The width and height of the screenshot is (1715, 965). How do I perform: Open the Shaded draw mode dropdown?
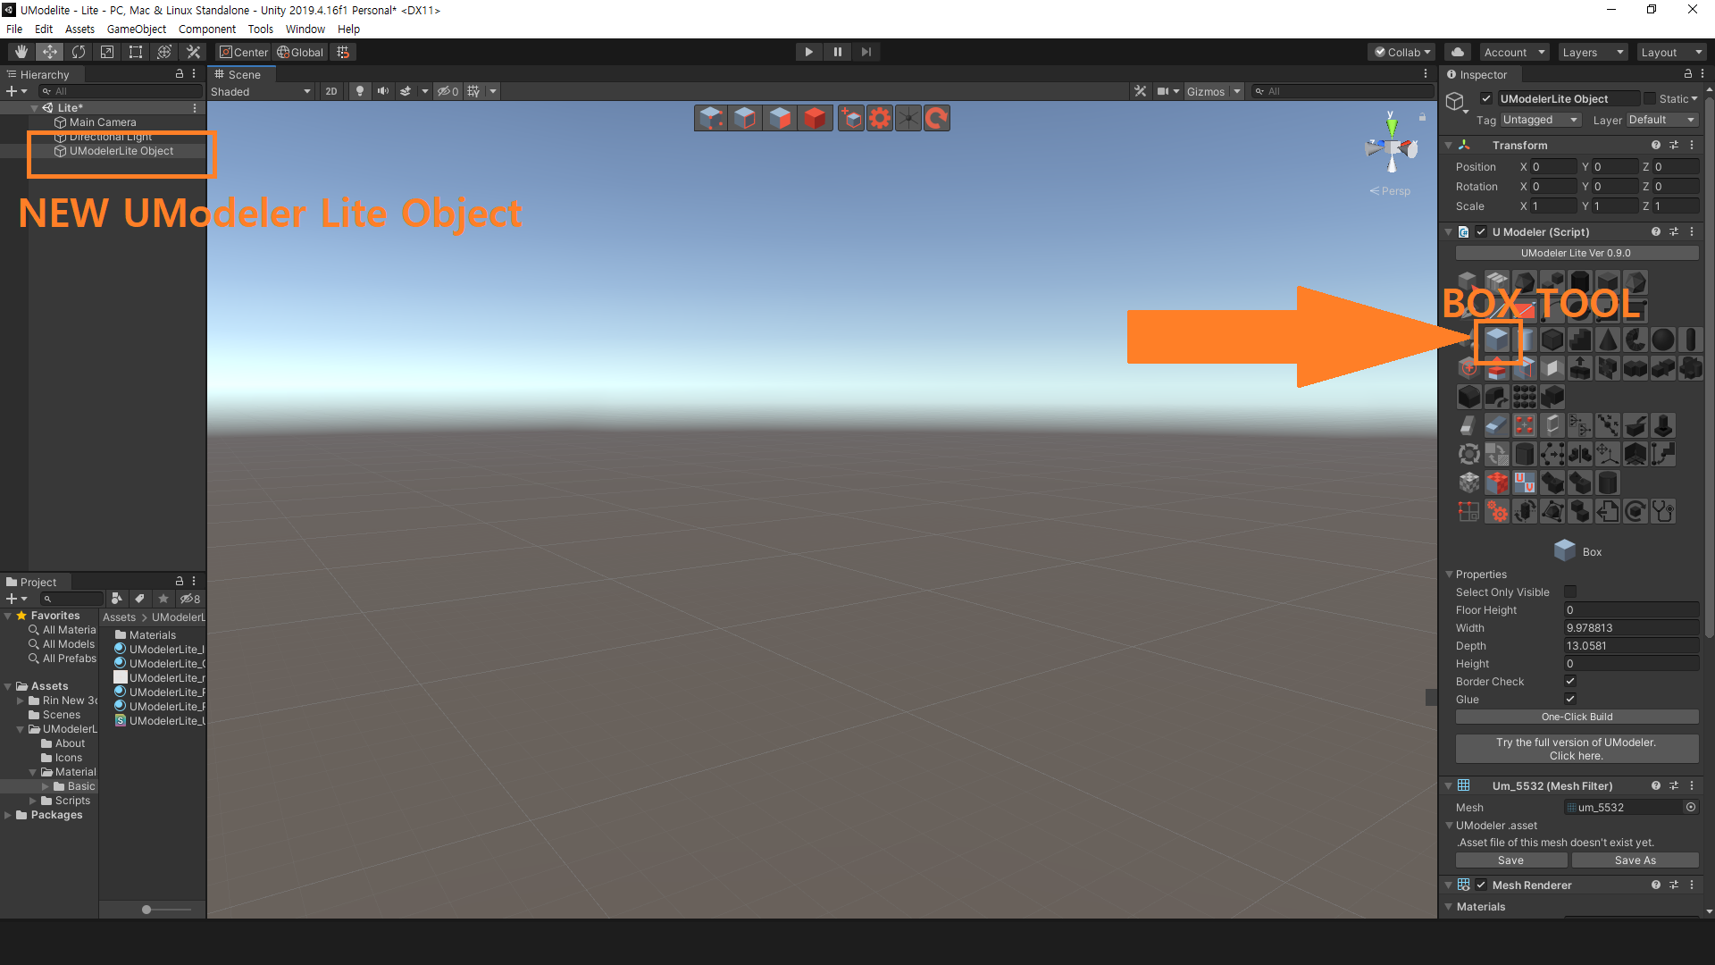coord(261,91)
